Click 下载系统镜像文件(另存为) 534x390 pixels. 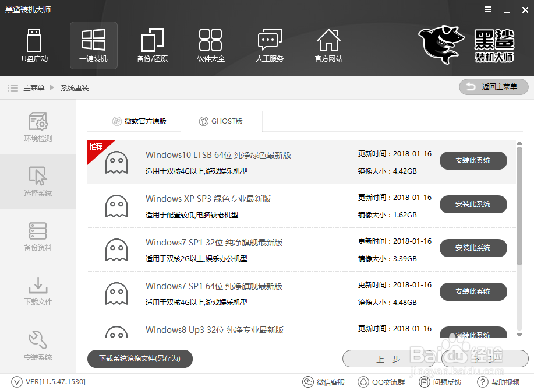click(140, 359)
